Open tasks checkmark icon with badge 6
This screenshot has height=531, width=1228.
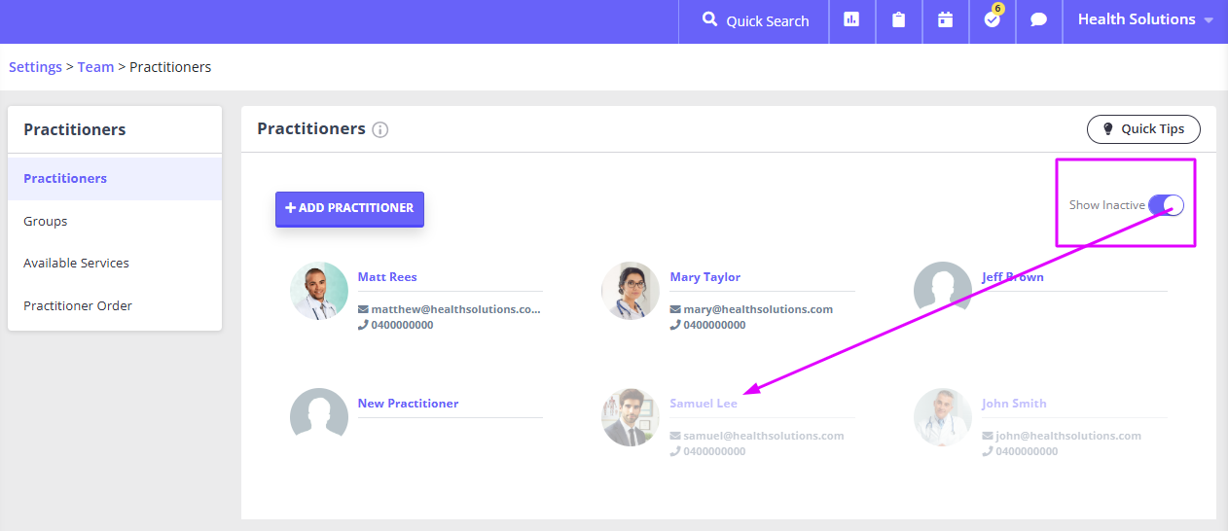click(x=992, y=20)
